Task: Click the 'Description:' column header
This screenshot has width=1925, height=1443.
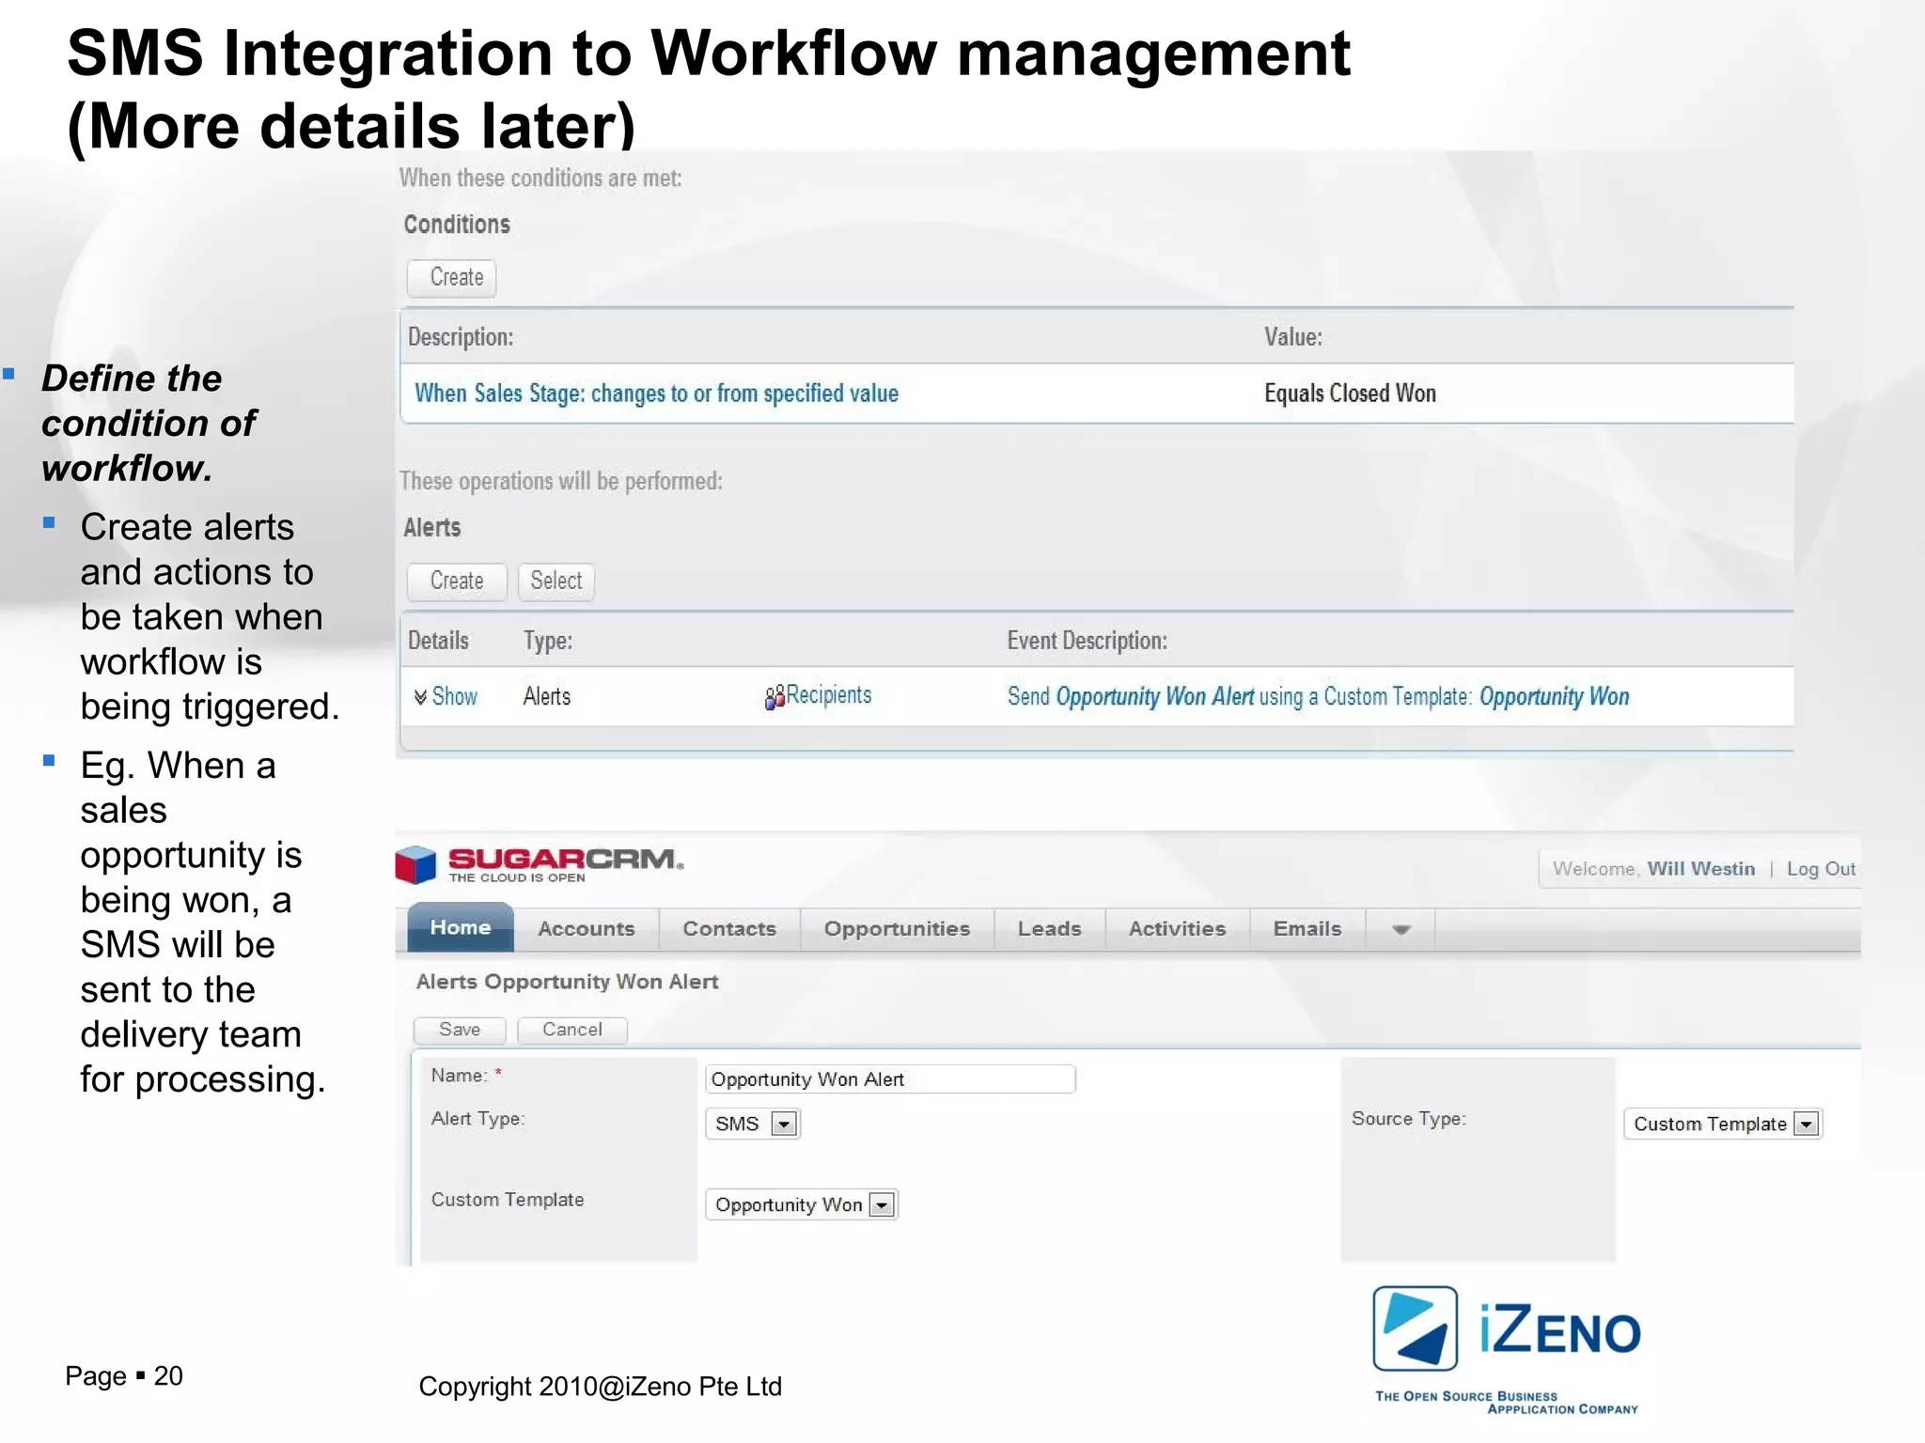Action: pyautogui.click(x=461, y=337)
